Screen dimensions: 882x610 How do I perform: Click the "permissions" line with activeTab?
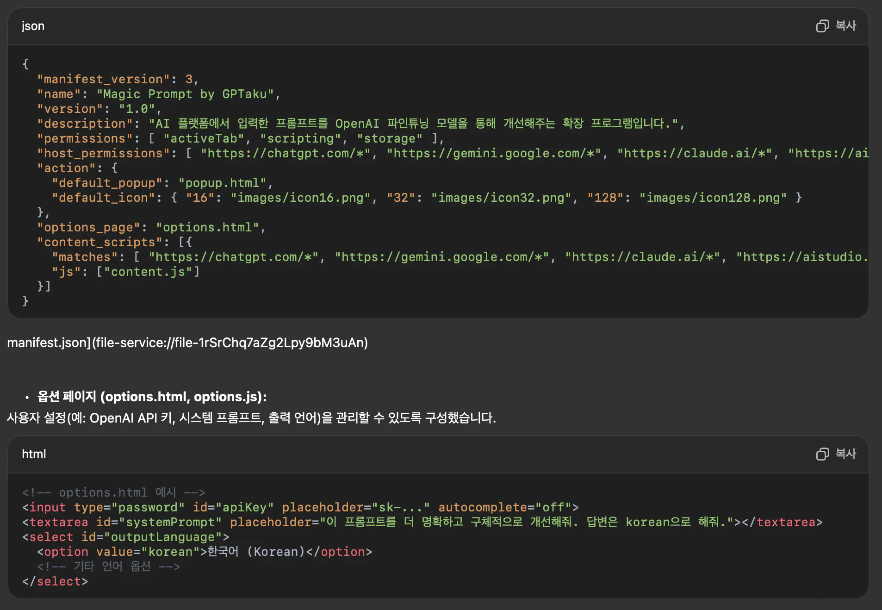click(x=241, y=139)
